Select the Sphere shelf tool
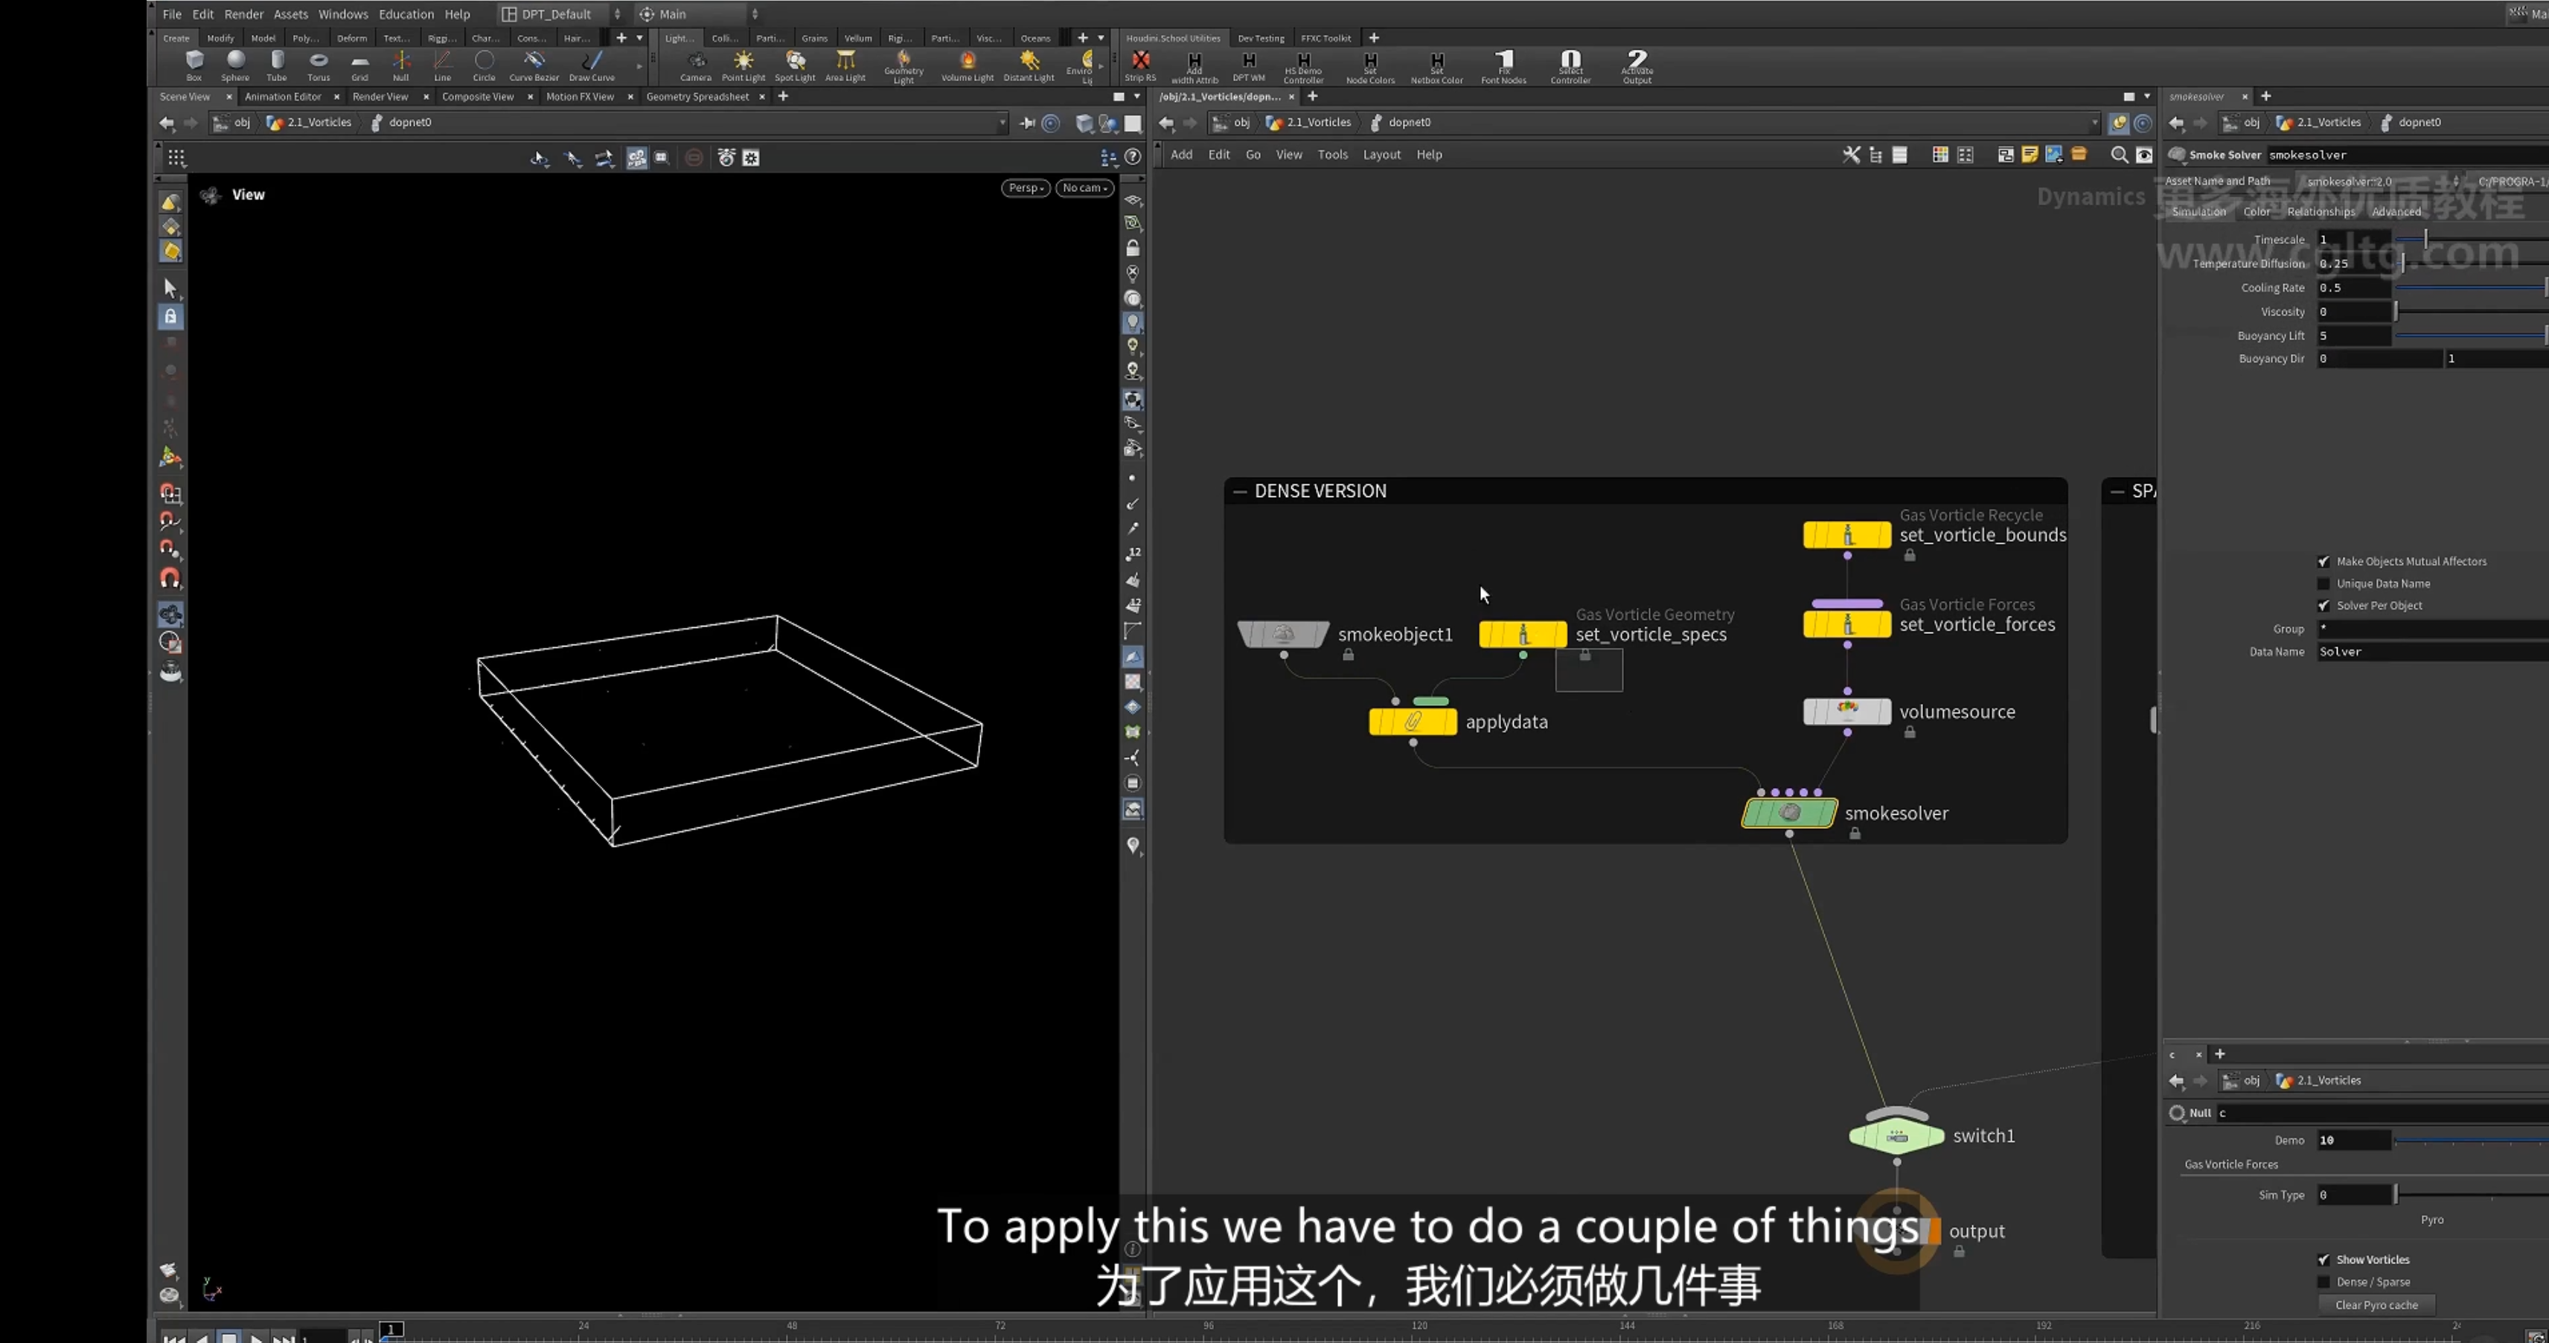 [x=235, y=65]
